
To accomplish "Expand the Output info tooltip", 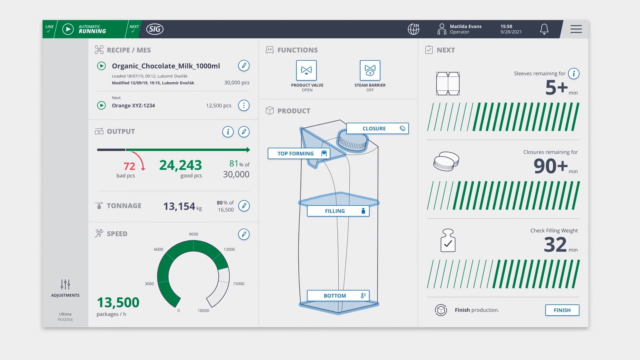I will click(228, 131).
